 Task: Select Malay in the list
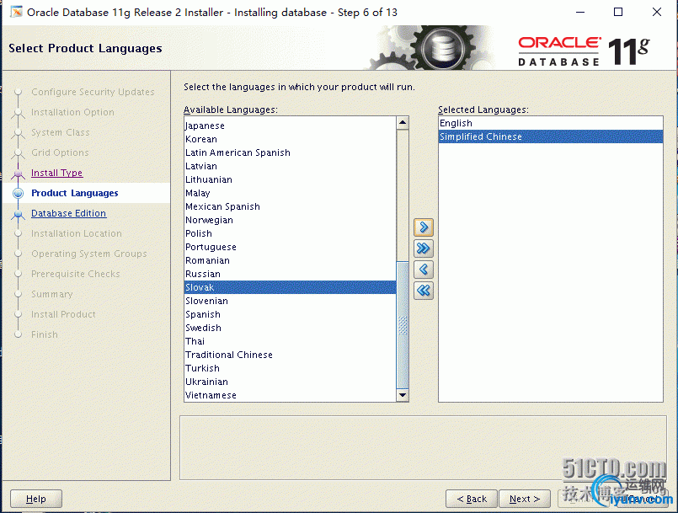tap(290, 193)
